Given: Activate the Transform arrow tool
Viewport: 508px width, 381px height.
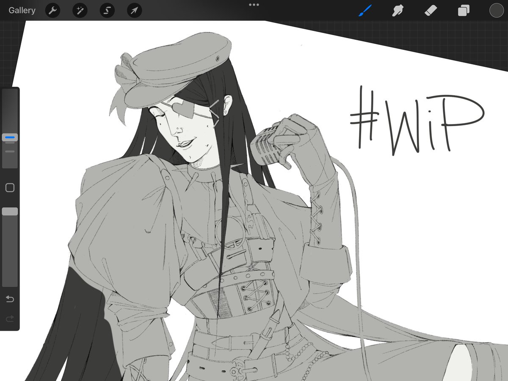Looking at the screenshot, I should [134, 11].
